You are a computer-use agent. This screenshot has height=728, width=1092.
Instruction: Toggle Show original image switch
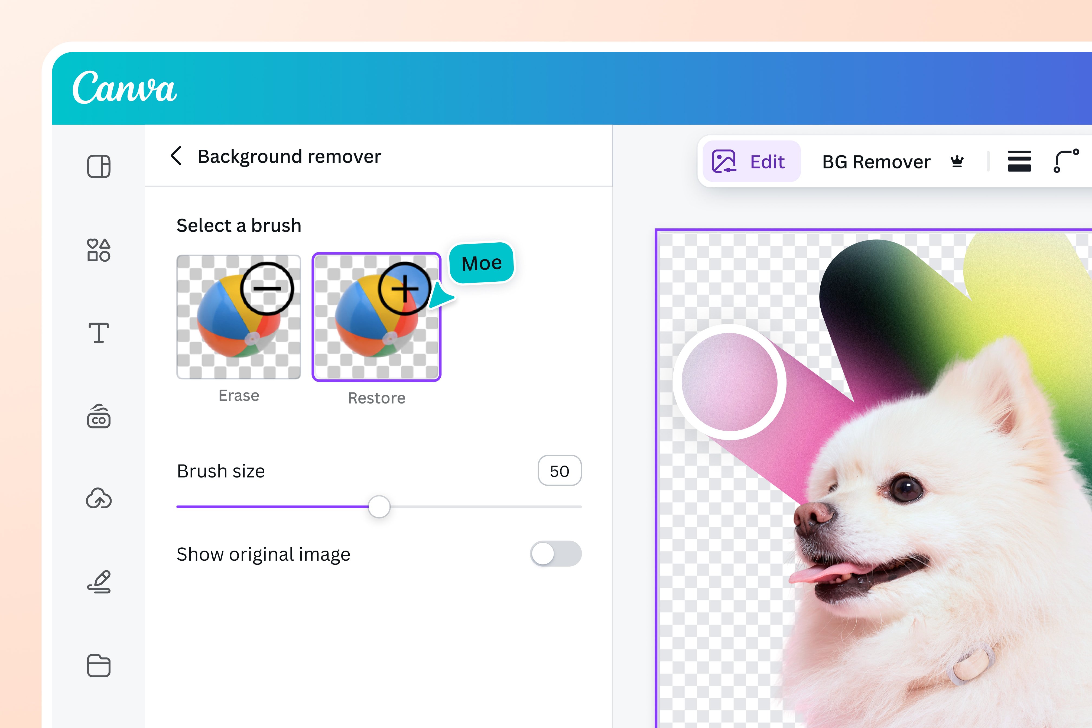coord(555,553)
